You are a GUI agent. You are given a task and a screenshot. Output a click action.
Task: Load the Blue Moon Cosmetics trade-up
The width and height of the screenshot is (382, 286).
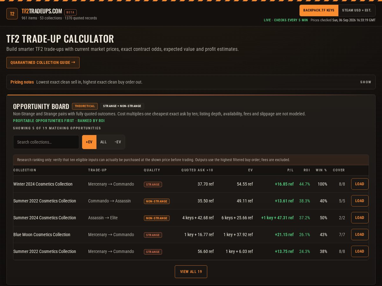pyautogui.click(x=360, y=235)
